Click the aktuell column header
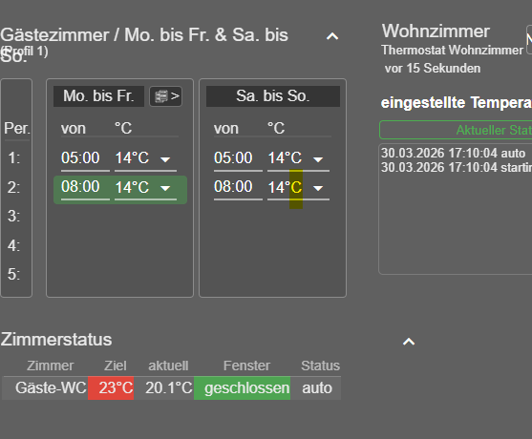 (168, 366)
